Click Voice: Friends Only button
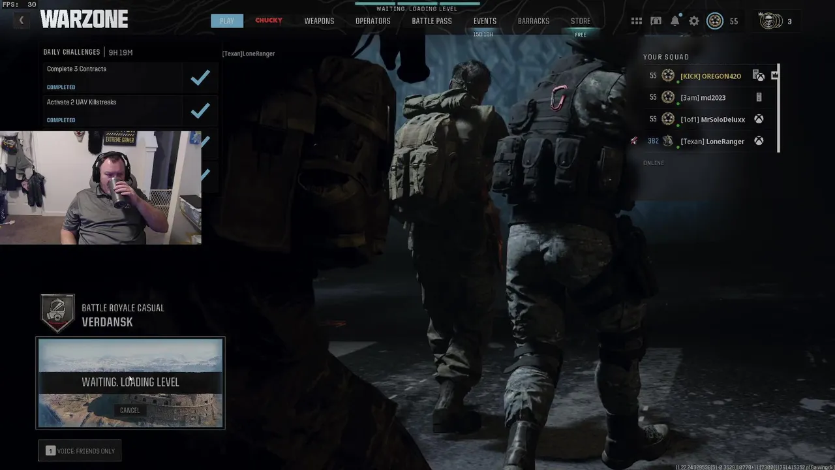 pos(80,450)
